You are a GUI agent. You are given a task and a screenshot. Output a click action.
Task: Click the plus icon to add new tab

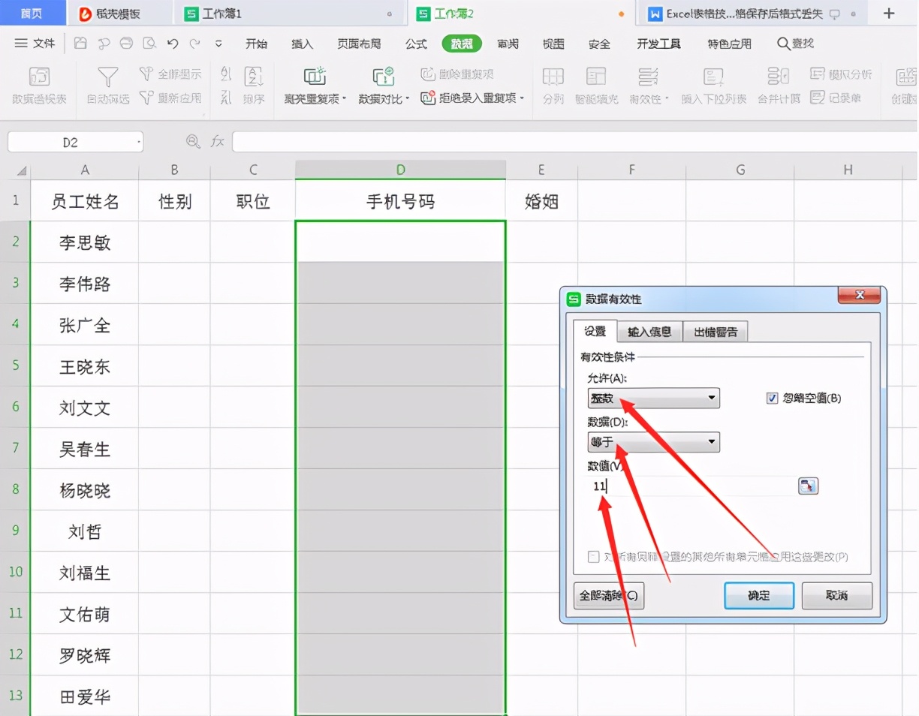(x=889, y=14)
